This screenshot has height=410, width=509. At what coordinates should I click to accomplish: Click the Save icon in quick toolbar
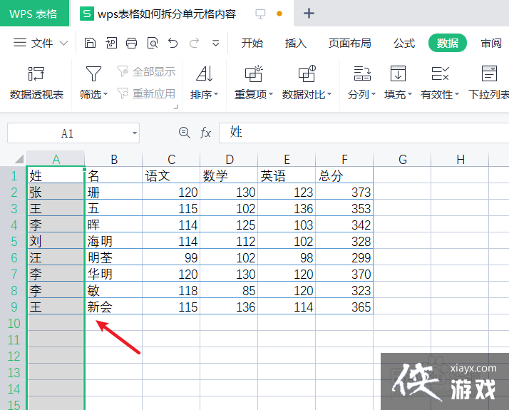click(x=90, y=43)
